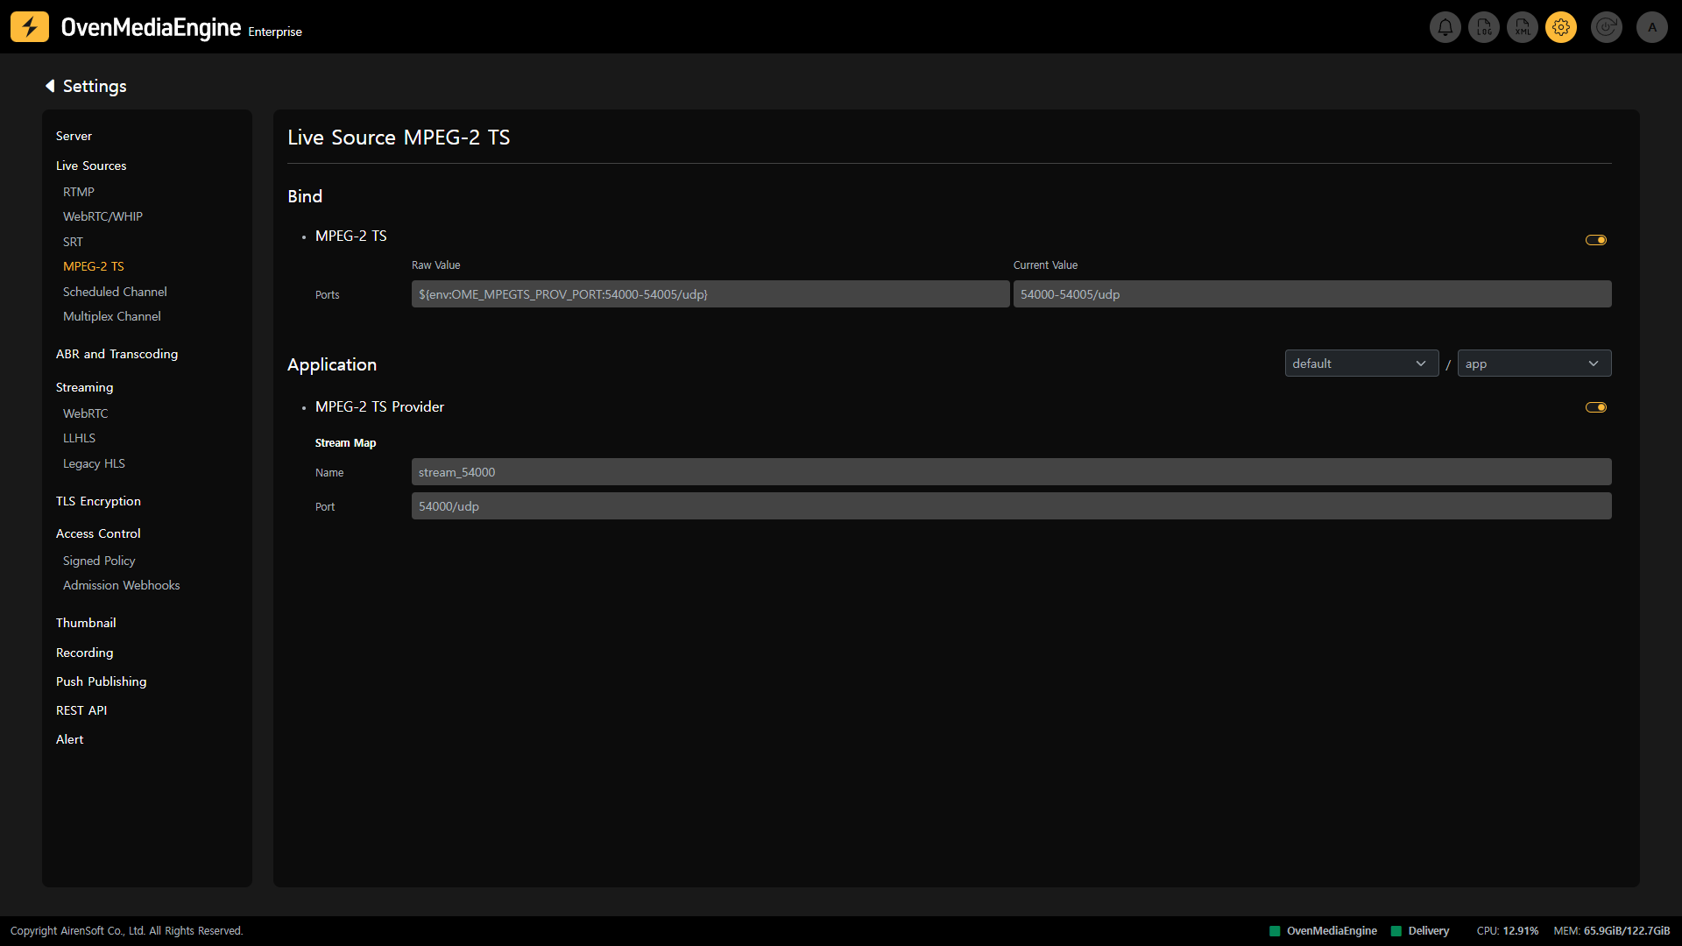
Task: Toggle the MPEG-2 TS Provider switch
Action: click(x=1595, y=407)
